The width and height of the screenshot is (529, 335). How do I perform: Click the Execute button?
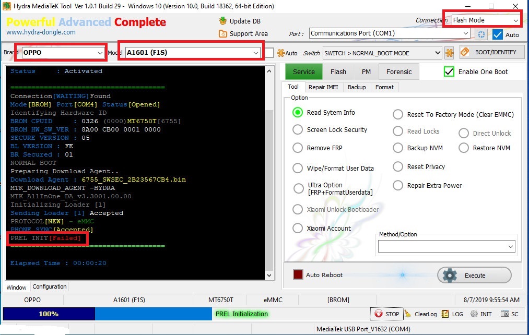tap(474, 276)
